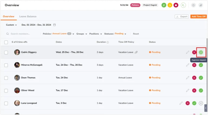
Task: Open Cedric Diggory's attachment paperclip
Action: [x=136, y=52]
